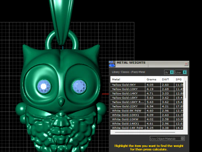Select the Yellow Gold:9KY row
Image resolution: width=202 pixels, height=152 pixels.
coord(147,85)
